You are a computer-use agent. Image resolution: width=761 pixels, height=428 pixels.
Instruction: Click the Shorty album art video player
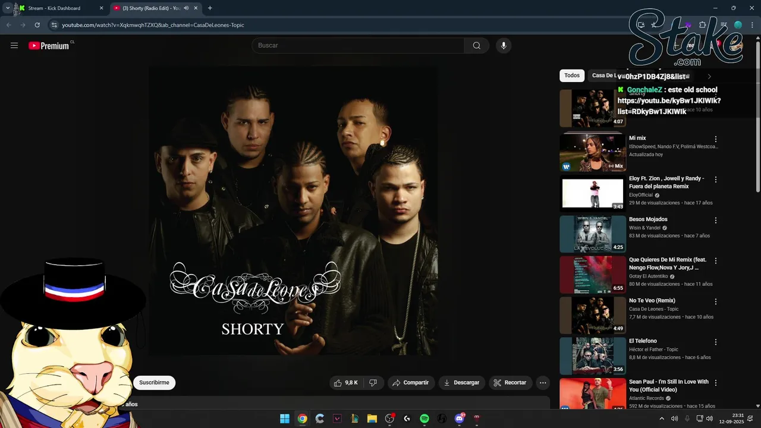pyautogui.click(x=293, y=210)
